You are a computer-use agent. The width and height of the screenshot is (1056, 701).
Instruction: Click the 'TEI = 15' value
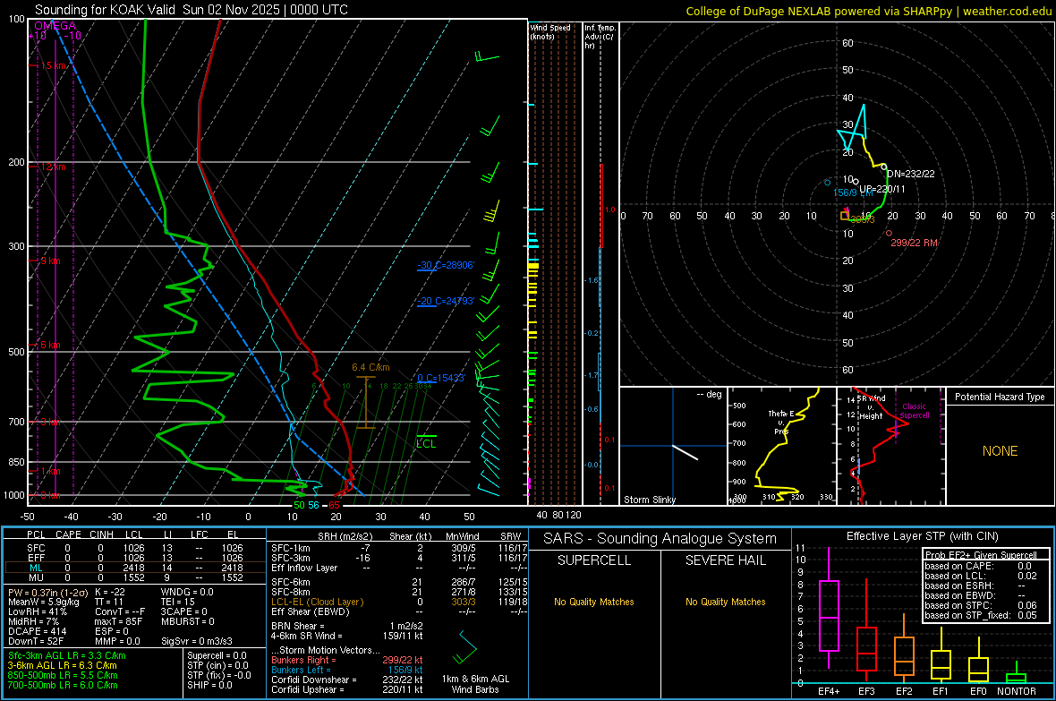click(178, 602)
